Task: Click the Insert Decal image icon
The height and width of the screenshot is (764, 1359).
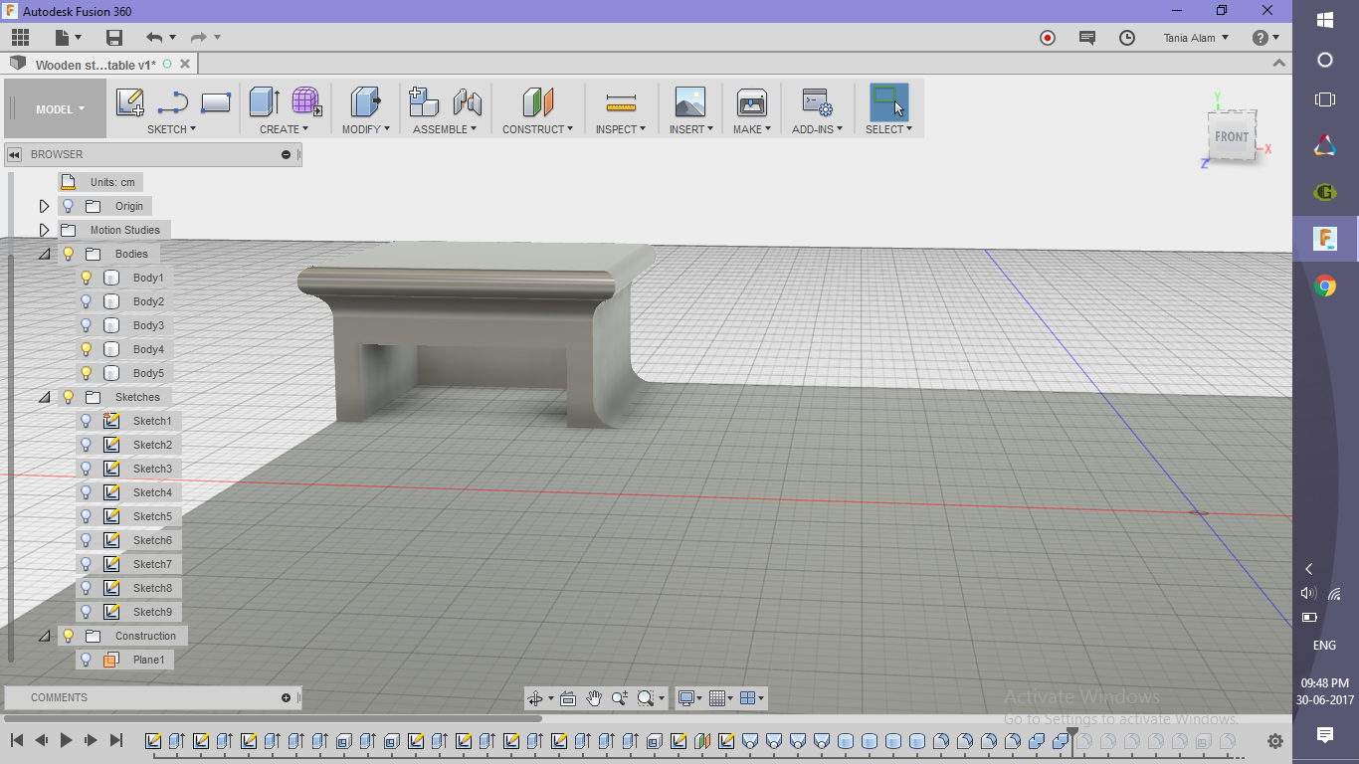Action: click(x=689, y=102)
